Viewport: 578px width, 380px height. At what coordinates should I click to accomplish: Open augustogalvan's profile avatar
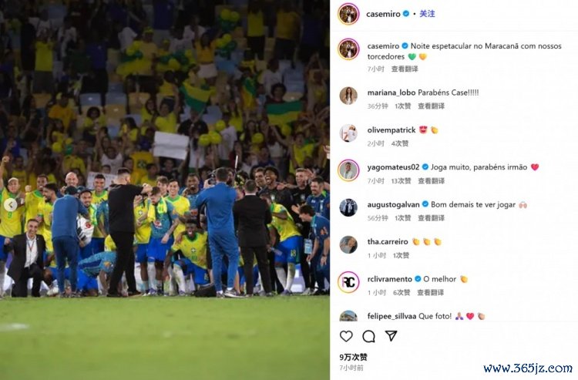pos(348,207)
